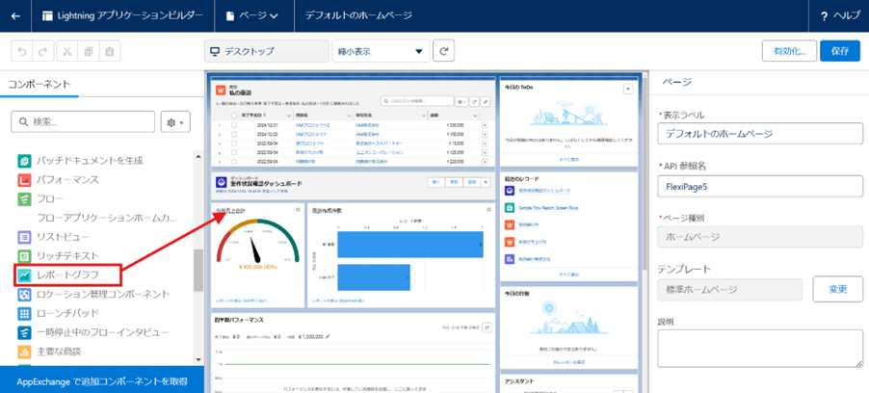Click the dashboard 開く button
The image size is (869, 393).
pyautogui.click(x=435, y=182)
